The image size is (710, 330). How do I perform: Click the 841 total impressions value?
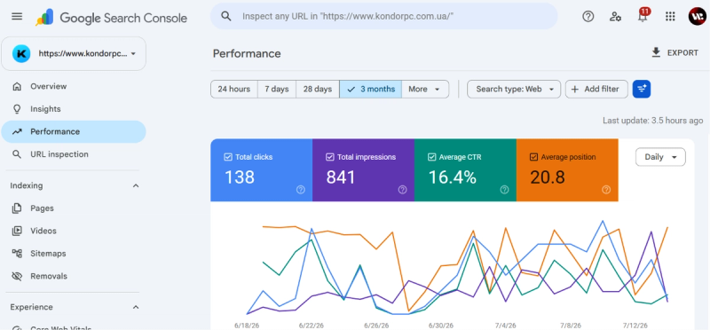pyautogui.click(x=341, y=177)
